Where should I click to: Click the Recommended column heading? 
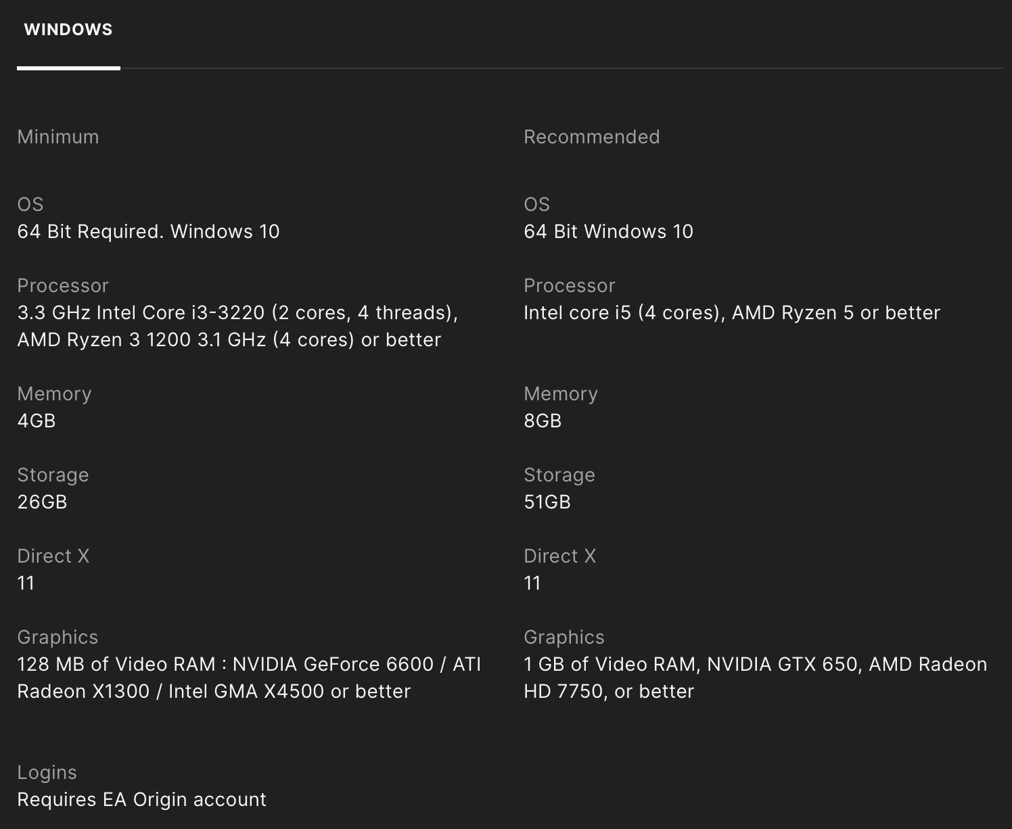tap(591, 137)
